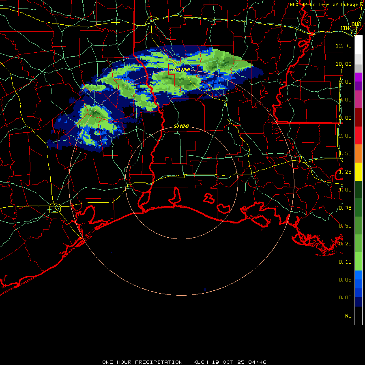Select the 0.00 legend value
Image resolution: width=365 pixels, height=365 pixels.
point(345,298)
